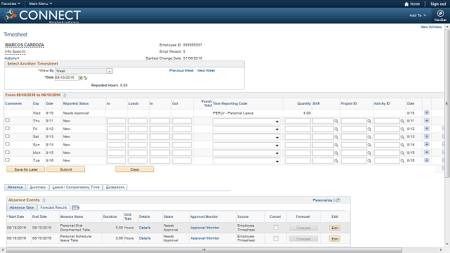Switch to Leave / Compensatory Time tab

[x=76, y=188]
